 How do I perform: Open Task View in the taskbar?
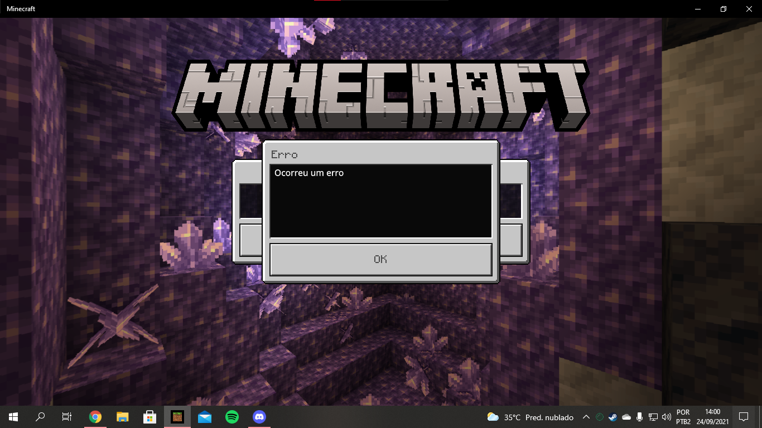(67, 416)
